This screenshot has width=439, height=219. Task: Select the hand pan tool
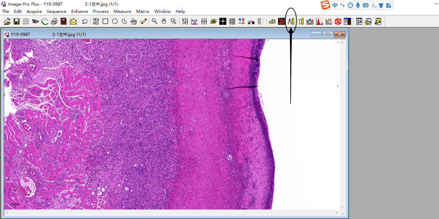click(x=164, y=22)
